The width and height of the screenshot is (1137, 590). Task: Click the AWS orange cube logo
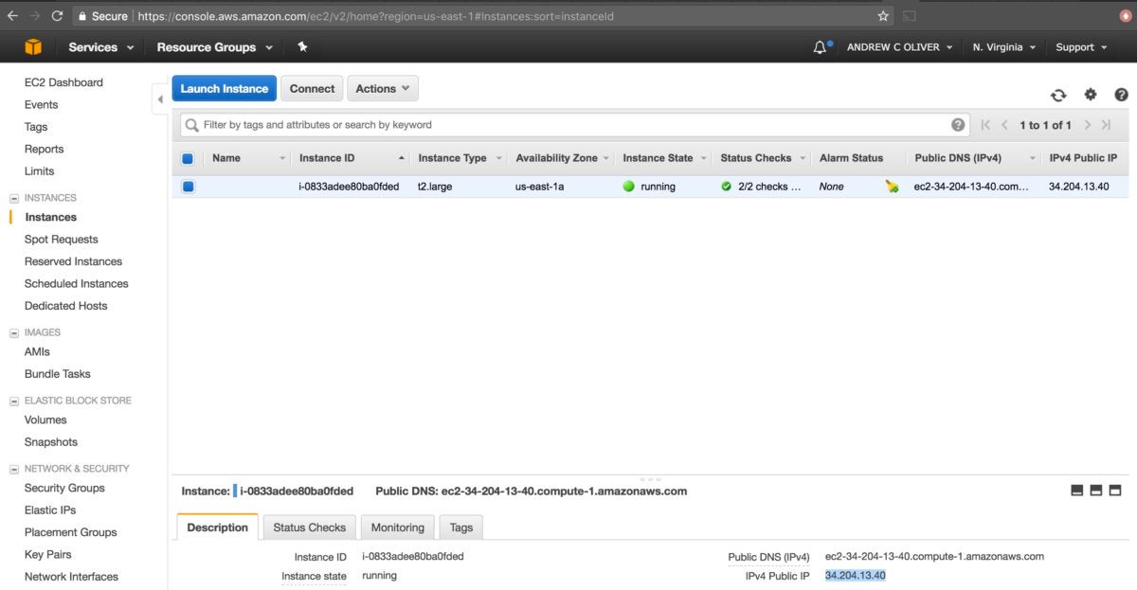[34, 47]
